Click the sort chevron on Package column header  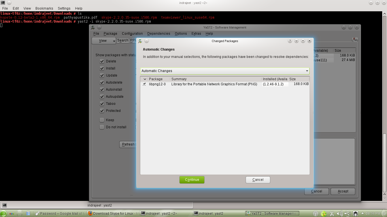coord(145,79)
